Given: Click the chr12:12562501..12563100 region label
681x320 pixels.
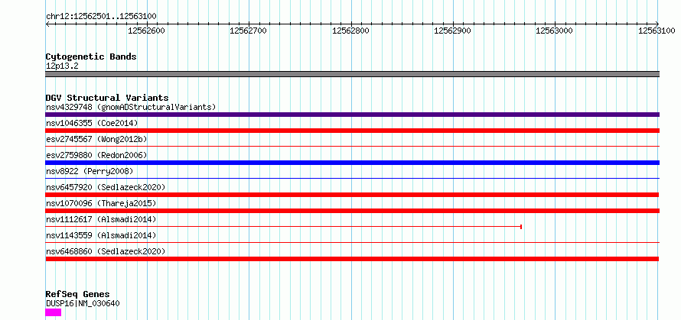Looking at the screenshot, I should [101, 17].
